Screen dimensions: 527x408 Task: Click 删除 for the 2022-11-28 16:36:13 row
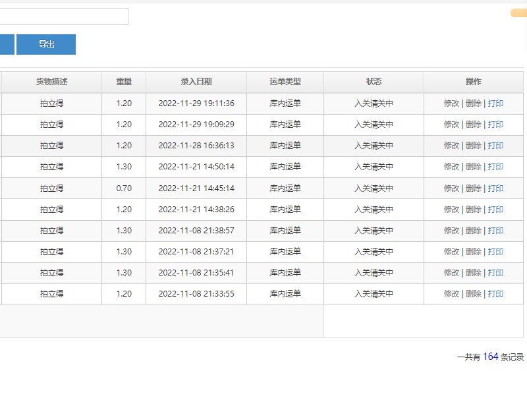473,146
